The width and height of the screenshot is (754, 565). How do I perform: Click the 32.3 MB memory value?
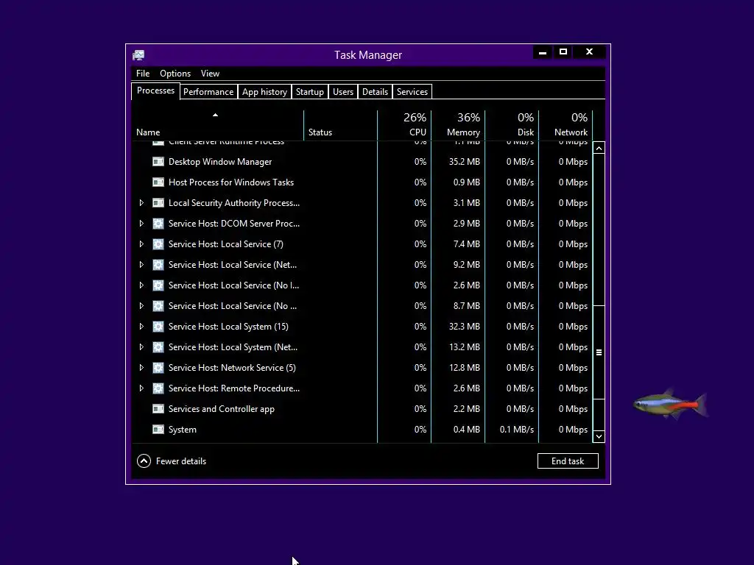[x=465, y=327]
